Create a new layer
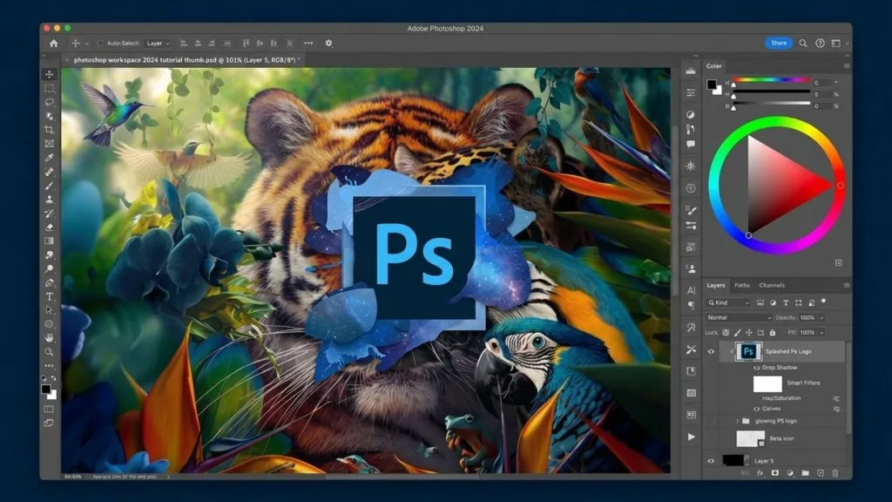892x502 pixels. [821, 473]
